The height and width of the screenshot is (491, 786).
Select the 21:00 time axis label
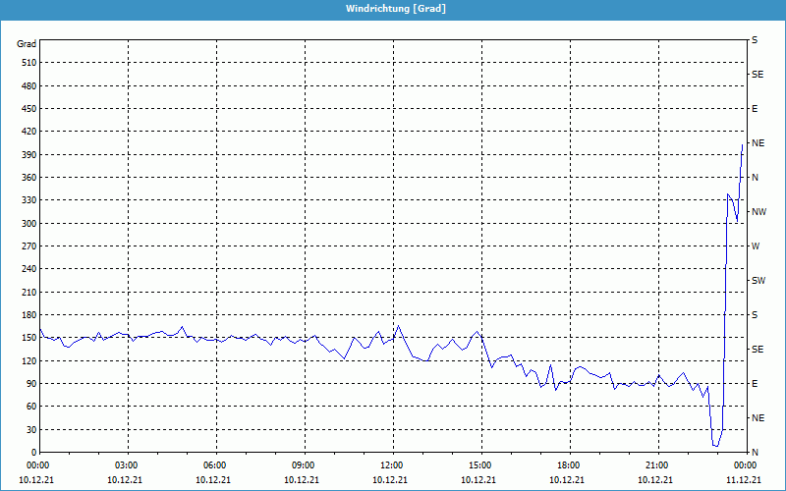point(657,465)
